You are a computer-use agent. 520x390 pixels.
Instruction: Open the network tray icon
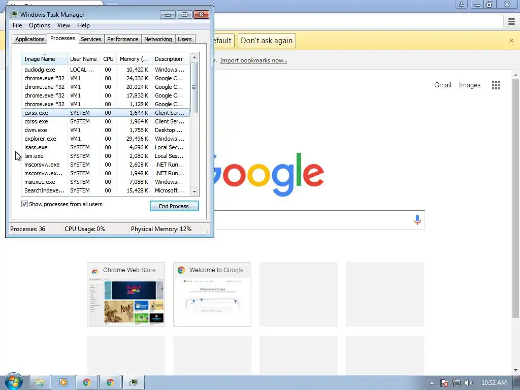[457, 383]
